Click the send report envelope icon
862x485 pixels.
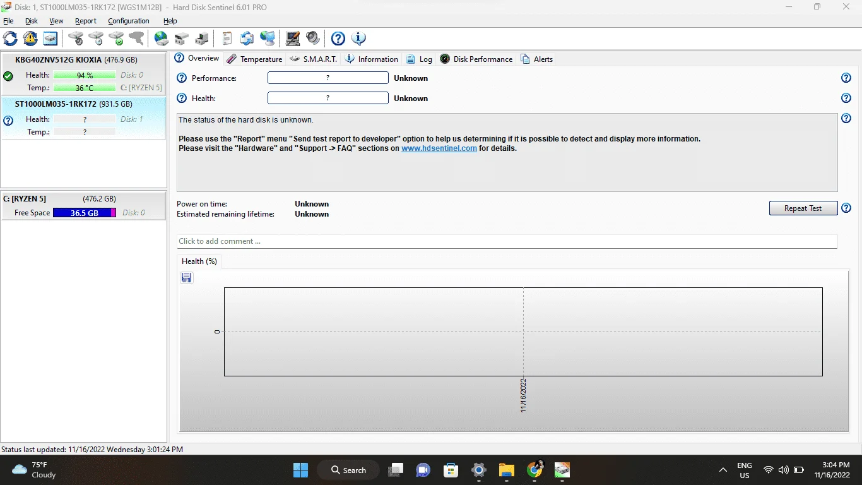click(x=247, y=39)
